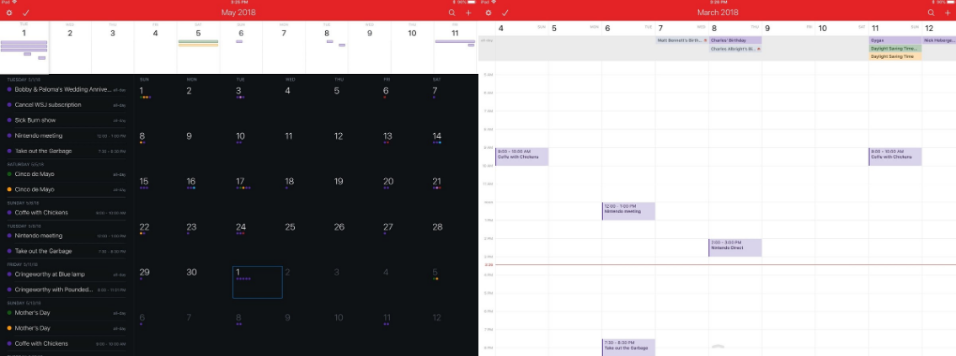Select date 19 in the month grid
Image resolution: width=956 pixels, height=356 pixels.
coord(339,182)
